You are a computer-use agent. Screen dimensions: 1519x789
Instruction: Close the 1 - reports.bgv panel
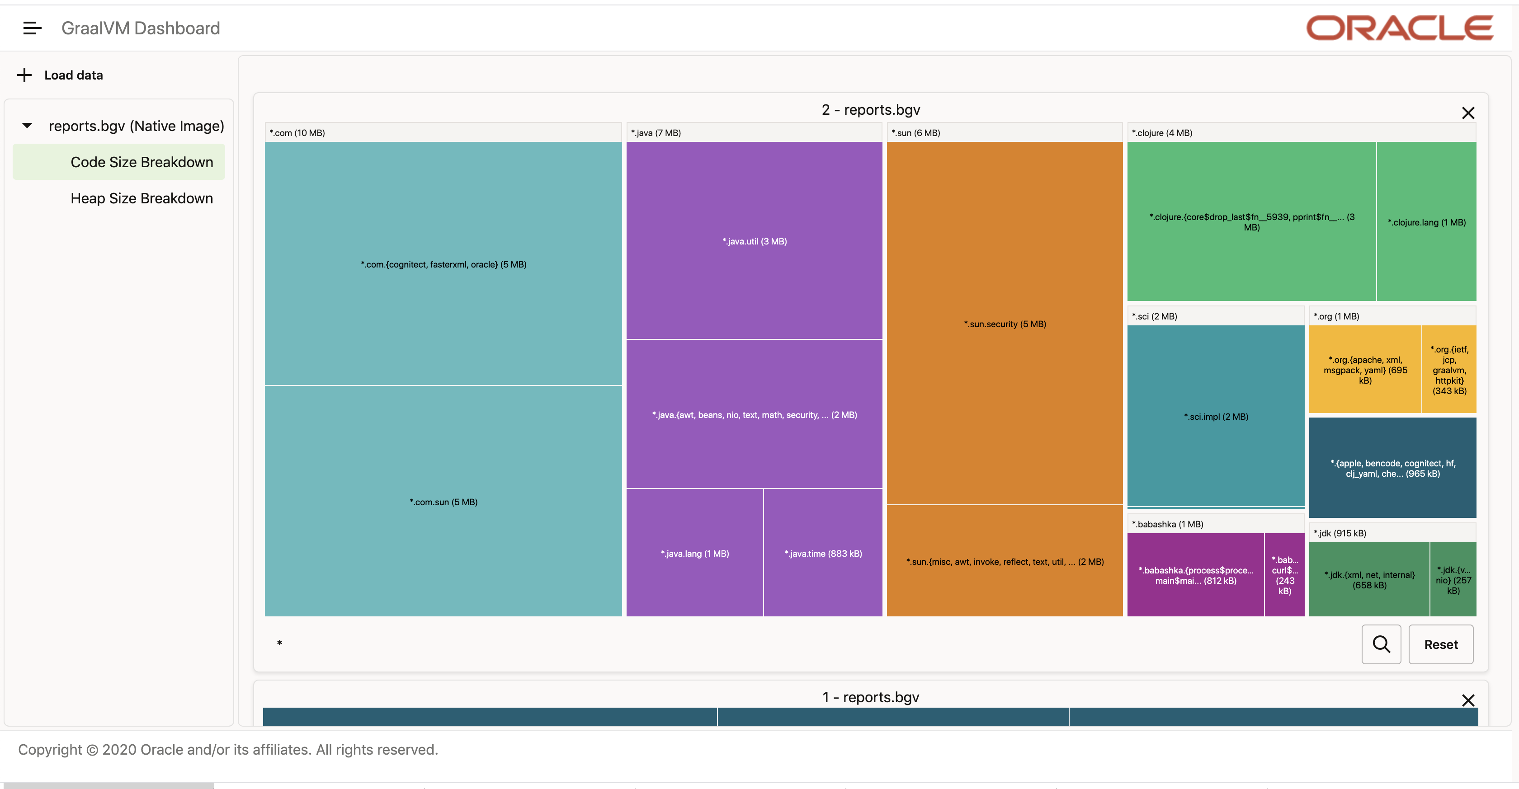(1468, 700)
